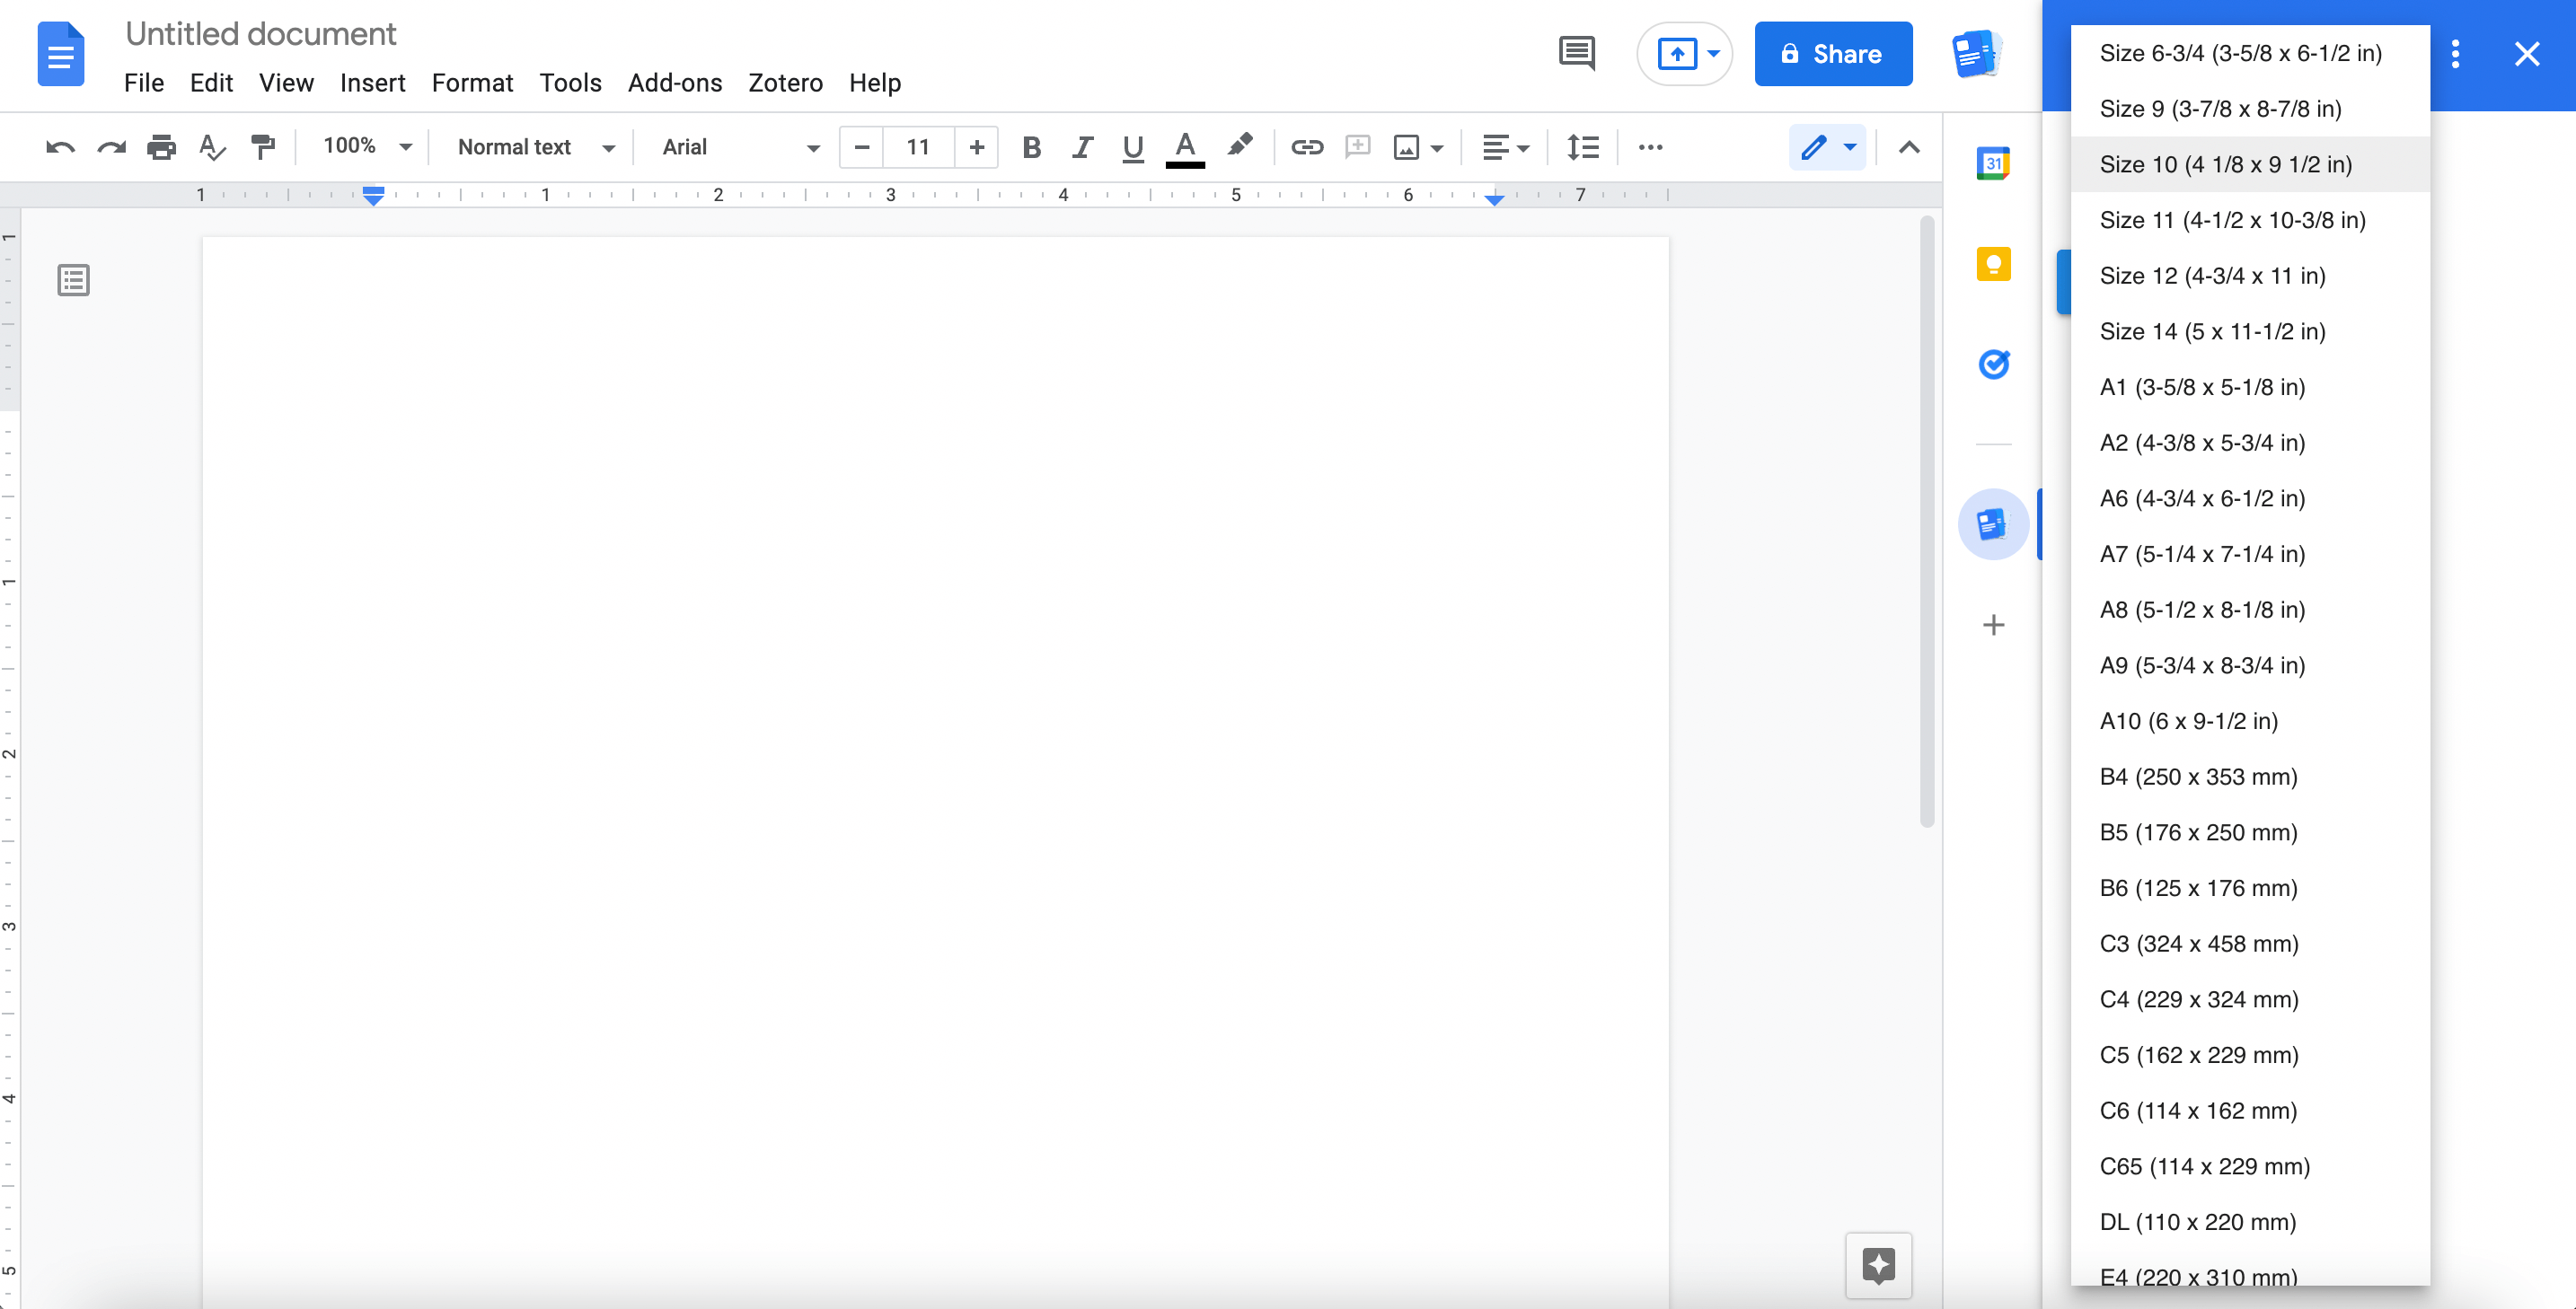This screenshot has width=2576, height=1309.
Task: Click the Bold formatting icon
Action: (1032, 147)
